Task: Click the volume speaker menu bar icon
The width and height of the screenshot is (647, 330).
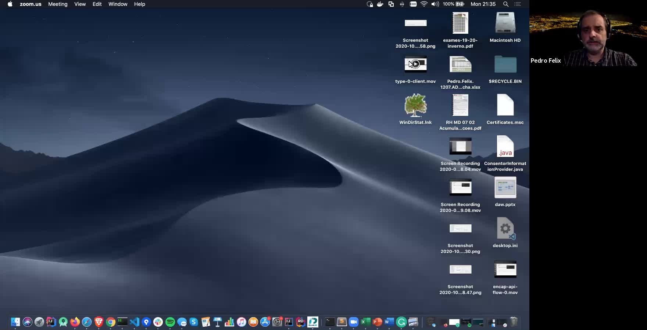Action: (435, 4)
